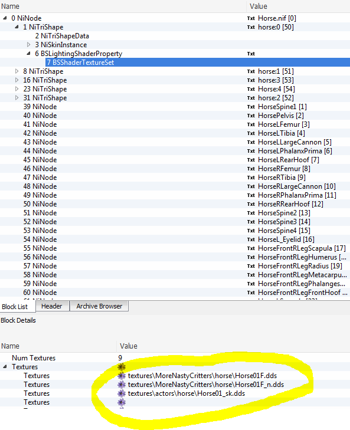The height and width of the screenshot is (430, 350).
Task: Select the 2 NiTriShapeData row
Action: pos(175,36)
